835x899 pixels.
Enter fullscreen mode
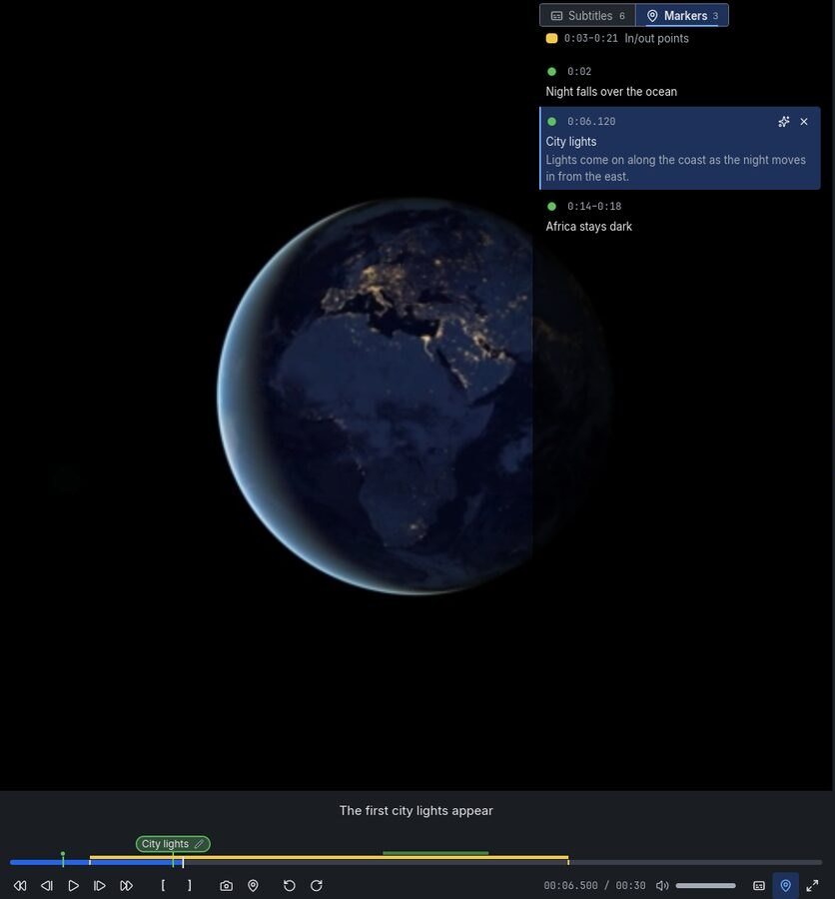812,885
